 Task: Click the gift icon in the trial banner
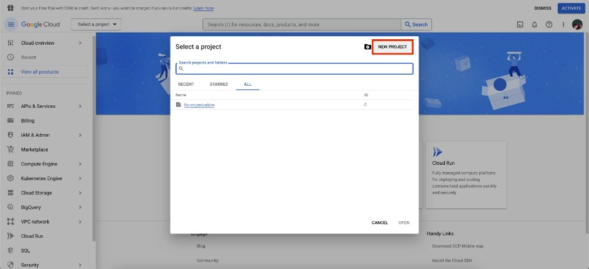click(x=10, y=8)
